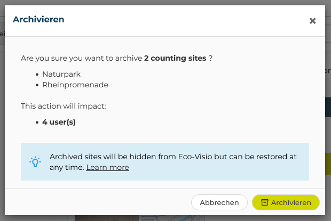This screenshot has width=331, height=221.
Task: Click the Archivieren dialog title
Action: coord(38,19)
